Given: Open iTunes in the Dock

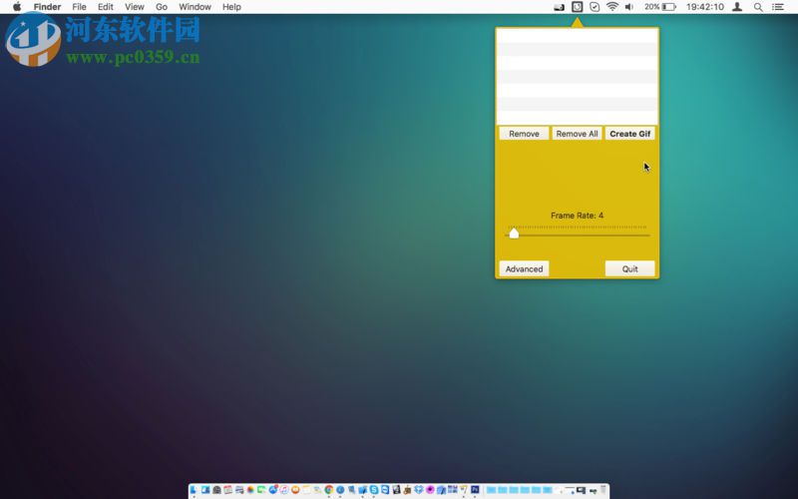Looking at the screenshot, I should 284,490.
